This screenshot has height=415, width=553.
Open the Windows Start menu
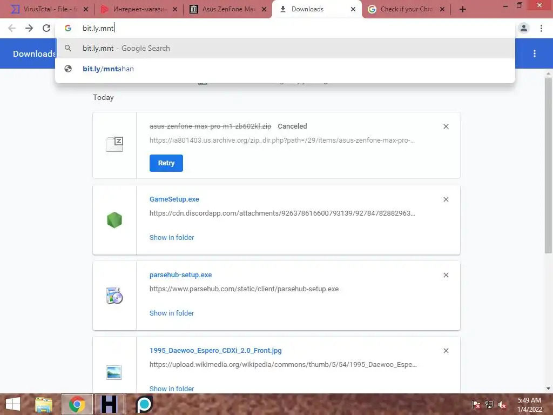[x=13, y=404]
